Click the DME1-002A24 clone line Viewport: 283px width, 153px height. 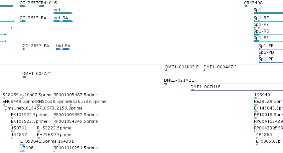[x=153, y=77]
